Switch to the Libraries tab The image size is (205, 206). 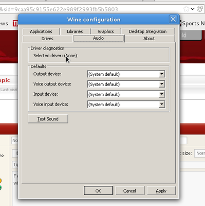[x=75, y=31]
